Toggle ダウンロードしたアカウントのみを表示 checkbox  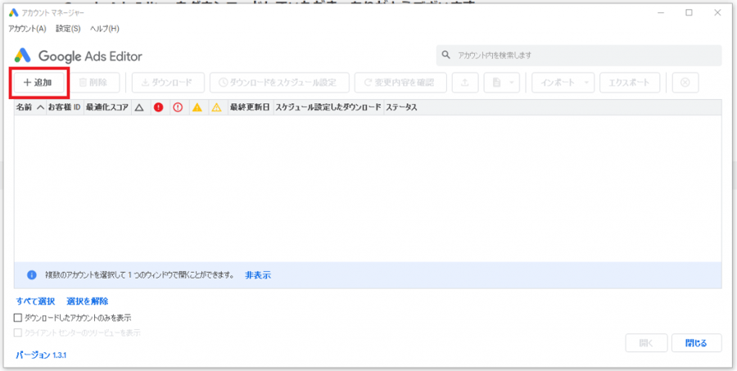[18, 318]
